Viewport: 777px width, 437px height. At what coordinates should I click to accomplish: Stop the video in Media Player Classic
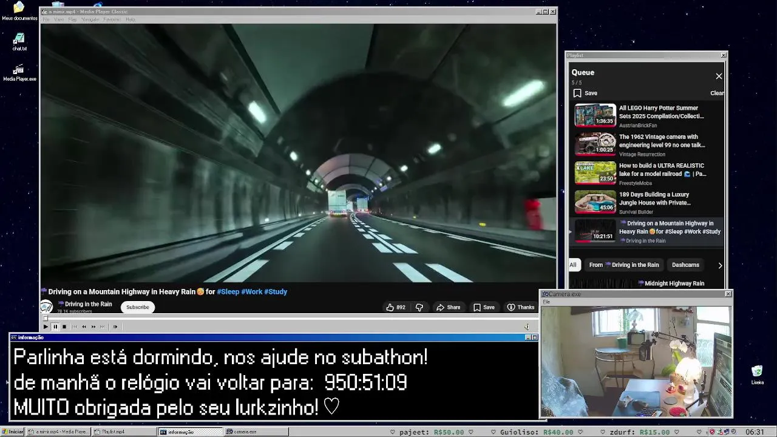(64, 327)
